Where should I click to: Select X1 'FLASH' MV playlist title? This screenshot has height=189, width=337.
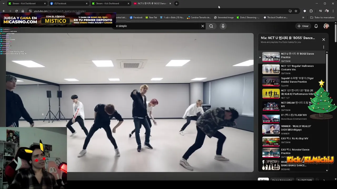tap(294, 115)
